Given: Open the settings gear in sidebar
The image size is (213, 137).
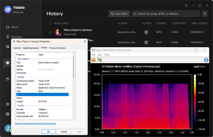Looking at the screenshot, I should pyautogui.click(x=8, y=104).
